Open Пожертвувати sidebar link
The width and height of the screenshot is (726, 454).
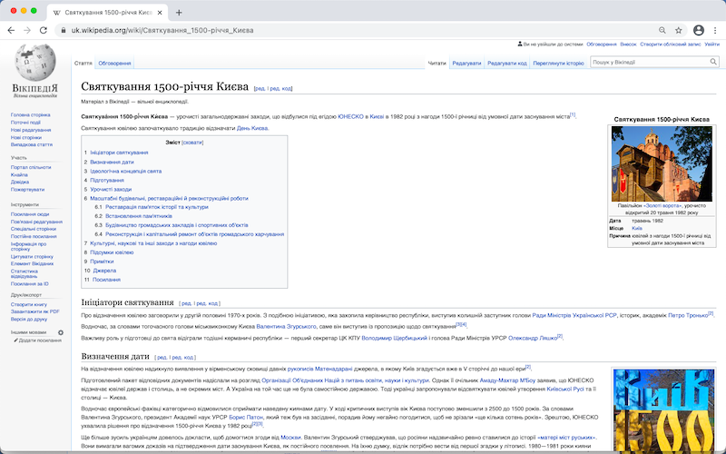click(28, 190)
